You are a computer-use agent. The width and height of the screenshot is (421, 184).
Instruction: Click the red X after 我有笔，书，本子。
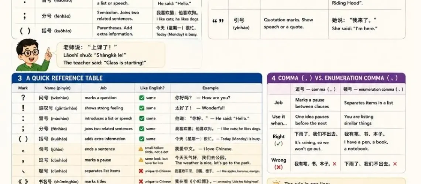tap(335, 164)
